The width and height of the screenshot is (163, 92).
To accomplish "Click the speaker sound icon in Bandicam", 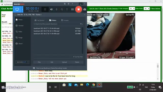I will tap(51, 9).
